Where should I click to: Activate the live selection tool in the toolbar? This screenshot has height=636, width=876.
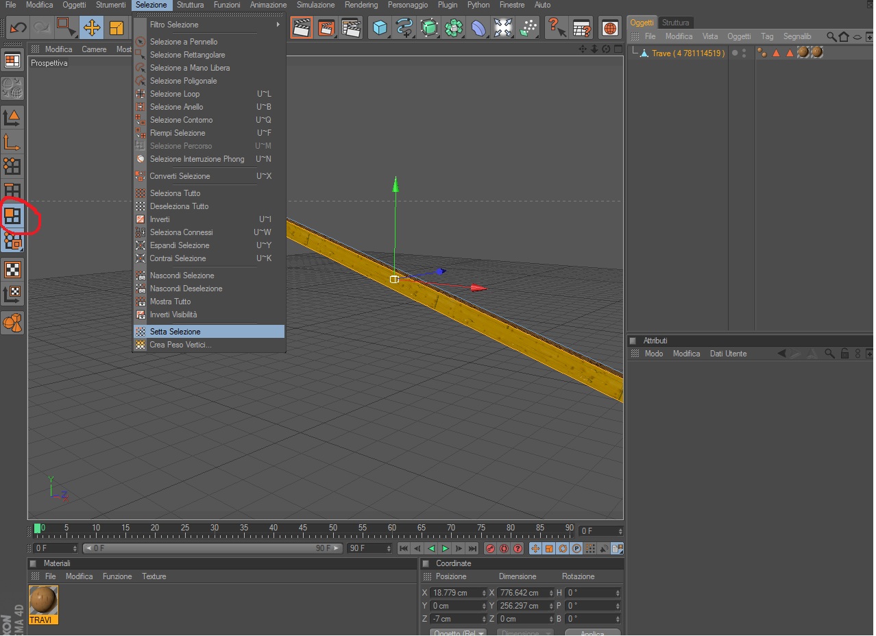pyautogui.click(x=67, y=27)
